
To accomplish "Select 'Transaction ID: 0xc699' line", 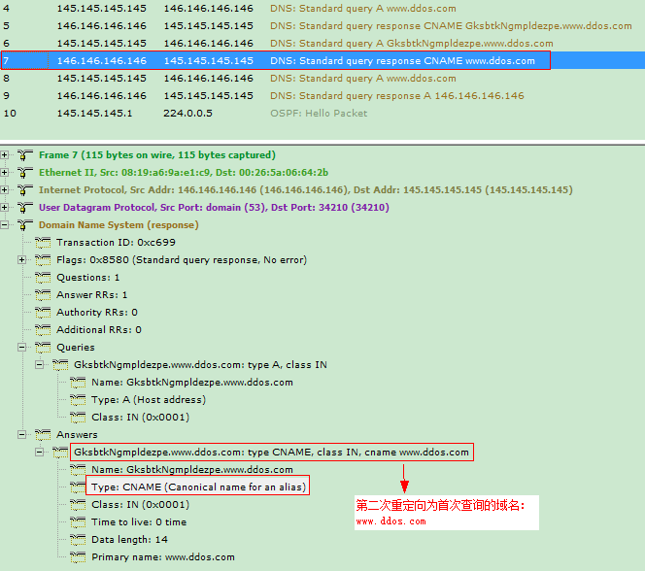I will tap(116, 243).
